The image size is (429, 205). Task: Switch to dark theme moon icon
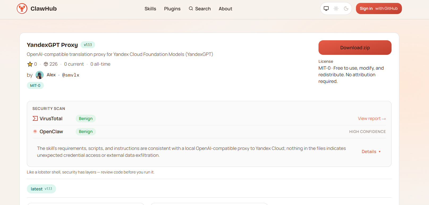coord(346,8)
